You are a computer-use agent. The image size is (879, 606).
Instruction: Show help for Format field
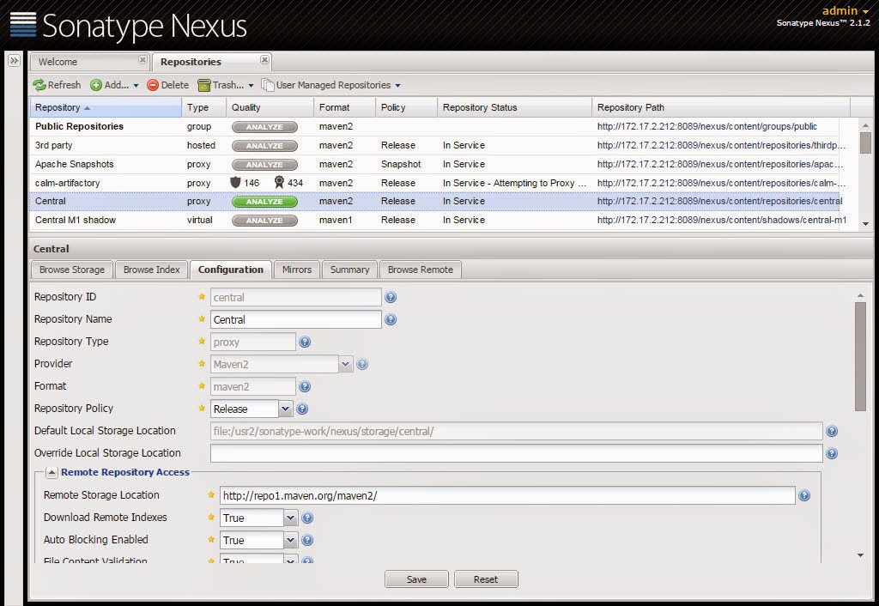[305, 386]
